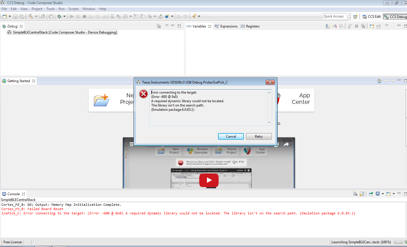Click Cancel in the error dialog
407x247 pixels.
point(231,137)
